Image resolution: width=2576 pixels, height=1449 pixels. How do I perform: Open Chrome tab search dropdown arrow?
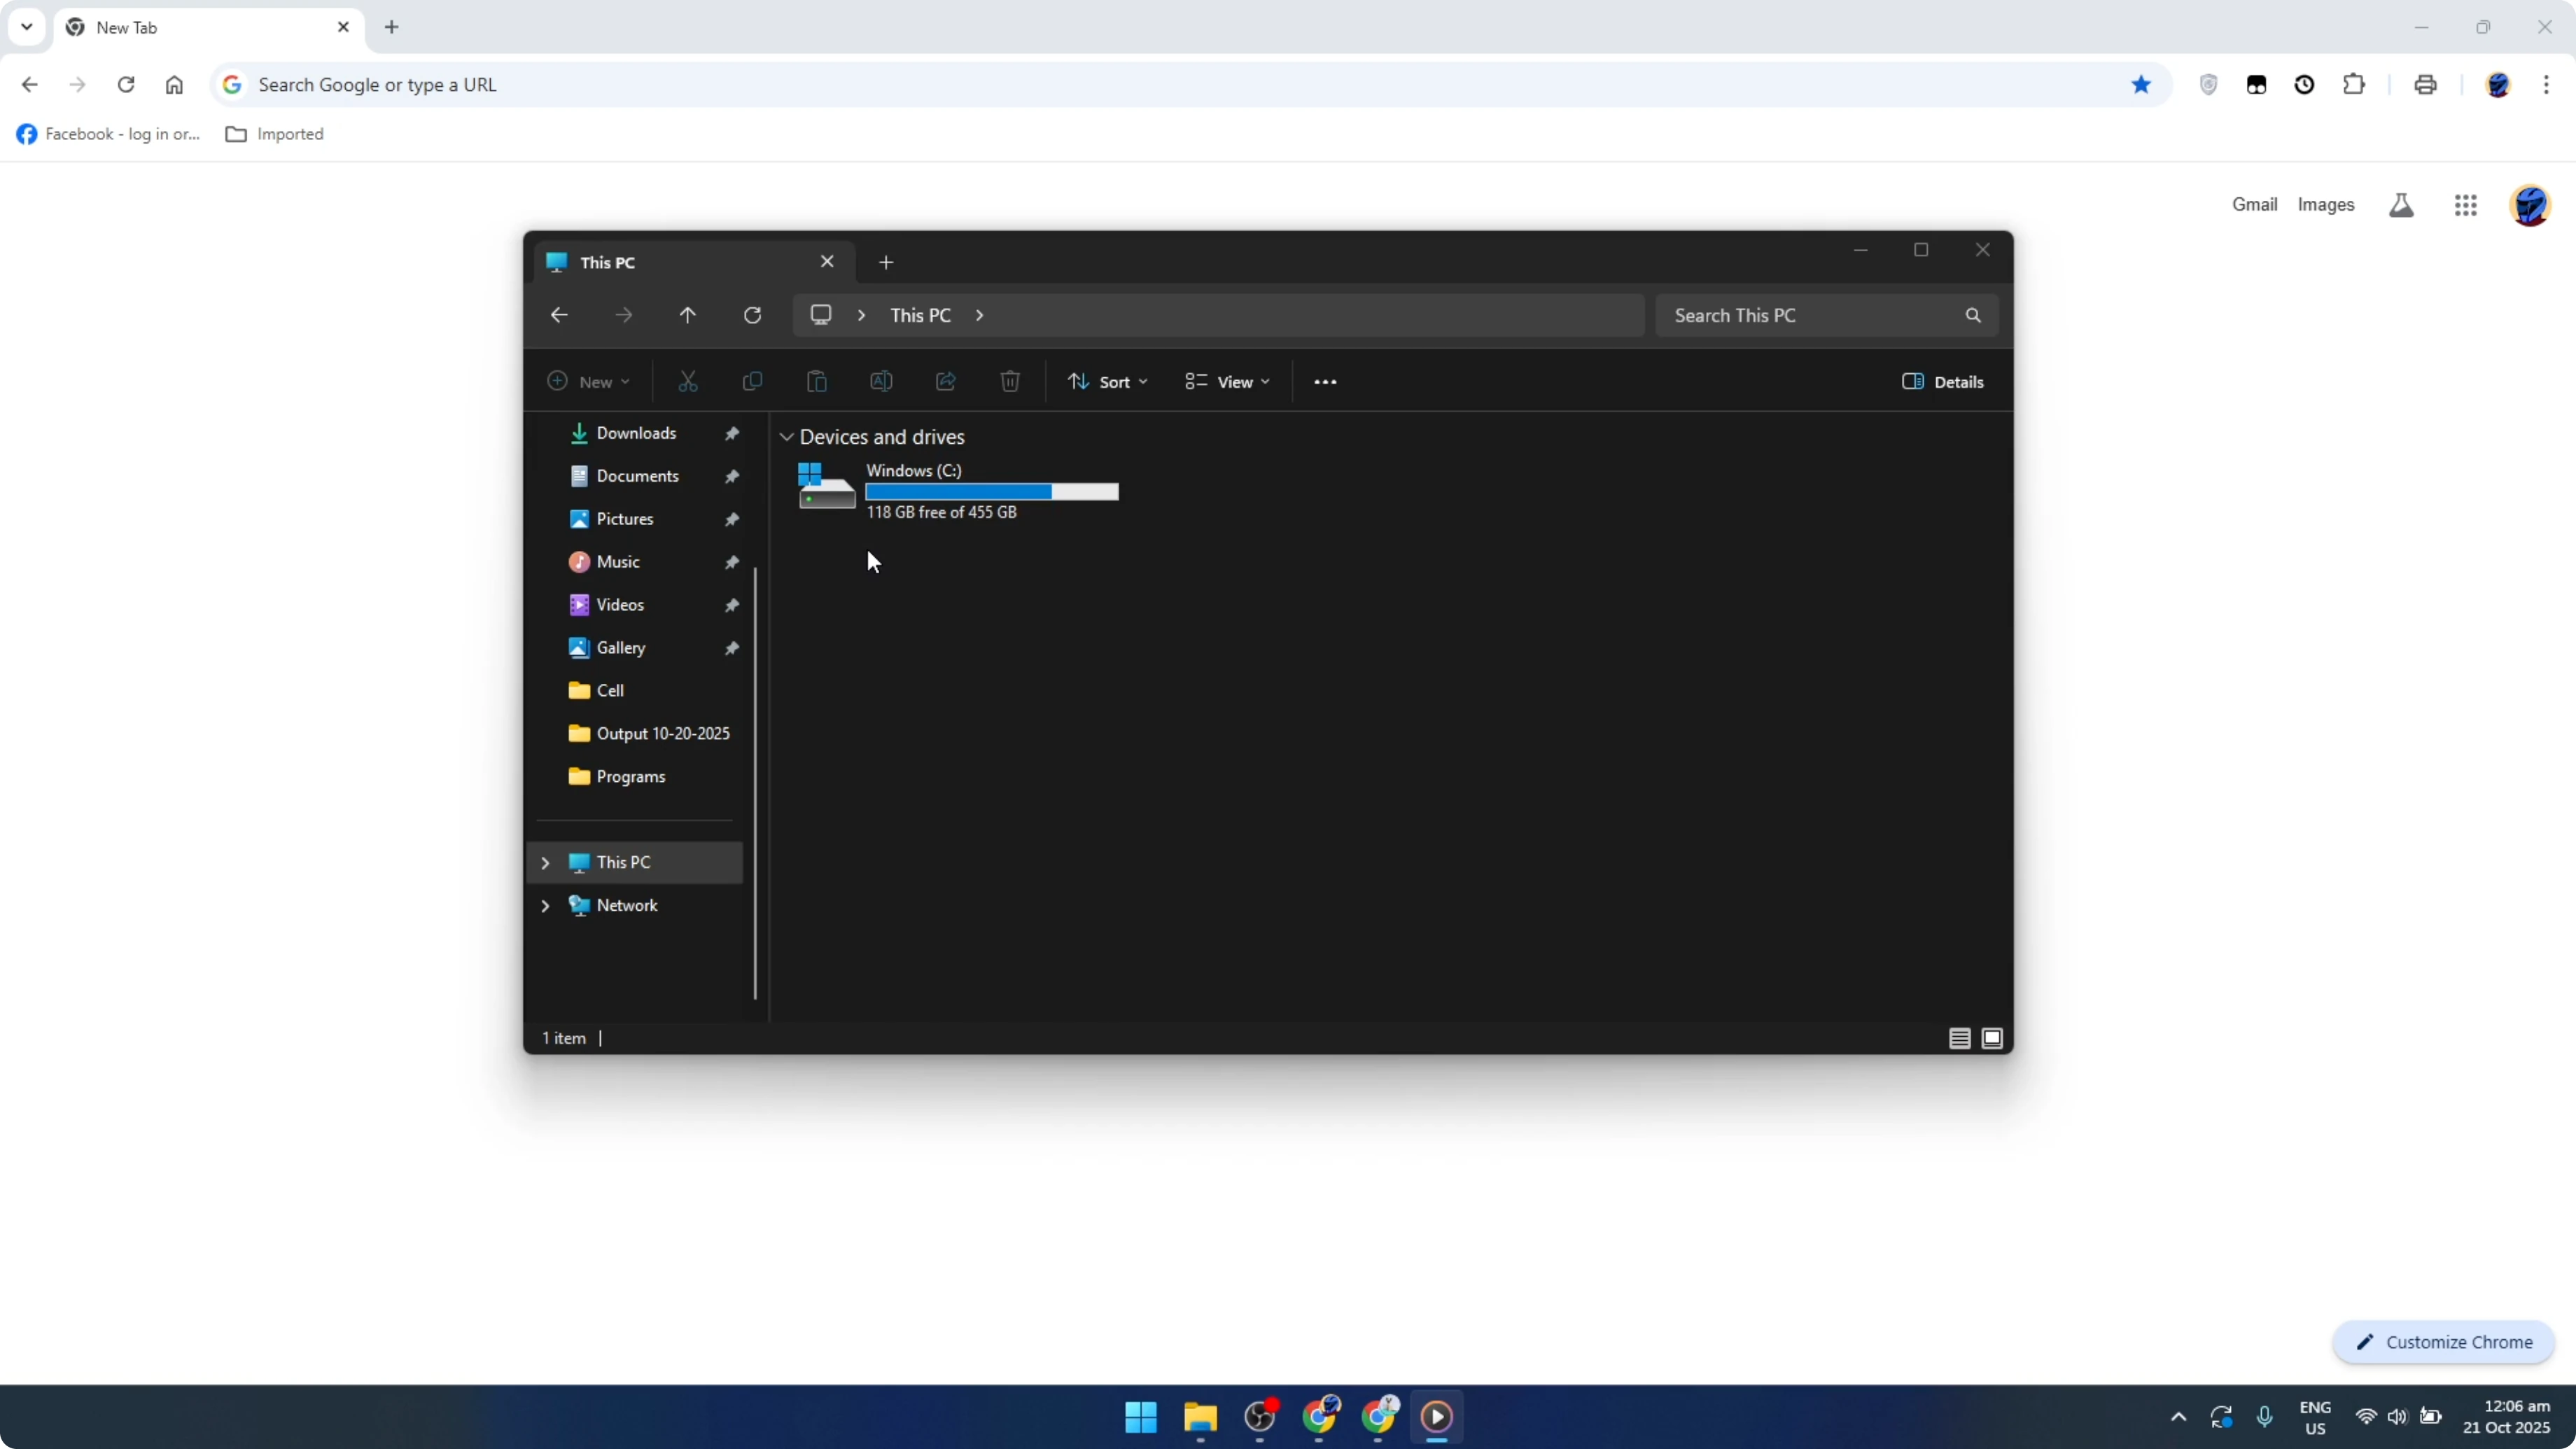(27, 27)
